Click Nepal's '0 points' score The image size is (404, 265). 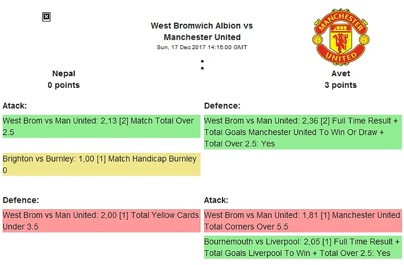(64, 85)
